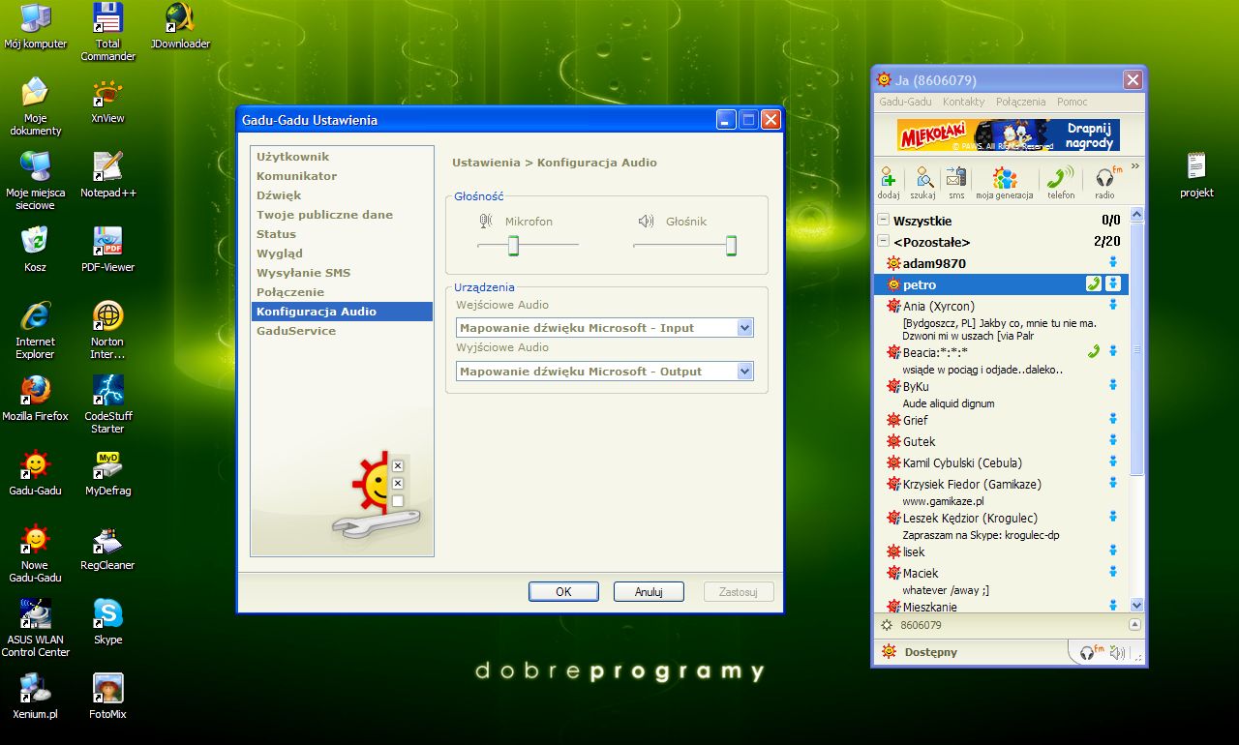
Task: Click the telefon toolbar icon
Action: pos(1061,182)
